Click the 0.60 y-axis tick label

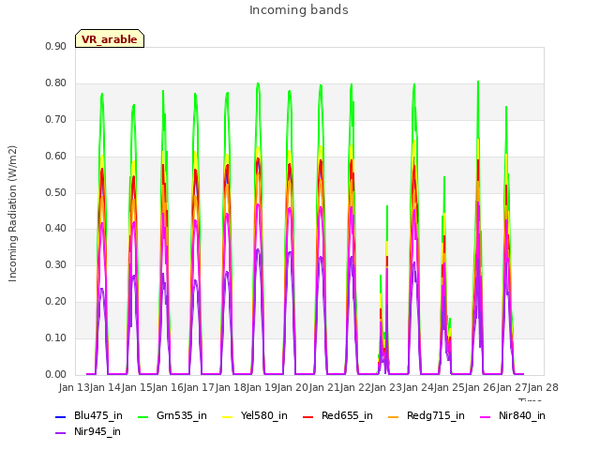[56, 157]
